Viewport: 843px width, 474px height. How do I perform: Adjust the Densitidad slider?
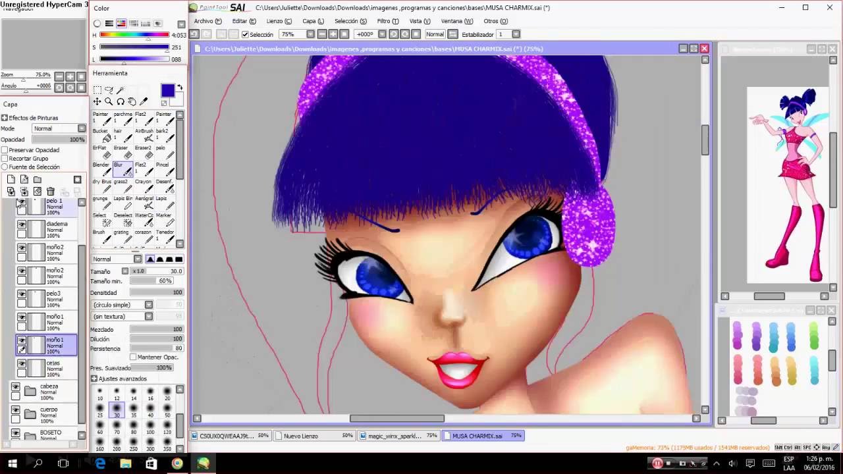156,292
